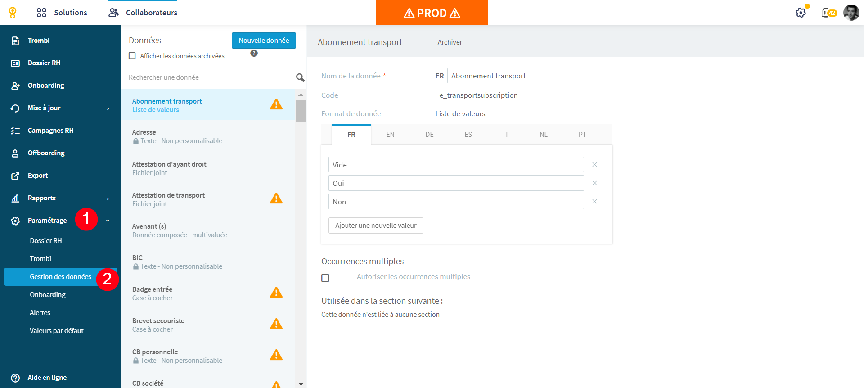Viewport: 864px width, 388px height.
Task: Click the Collaborateurs people icon
Action: (x=113, y=13)
